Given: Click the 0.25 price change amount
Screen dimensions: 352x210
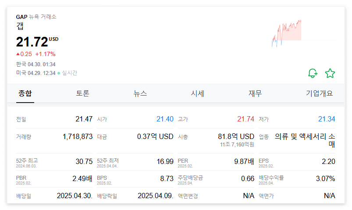Looking at the screenshot, I should (x=24, y=54).
